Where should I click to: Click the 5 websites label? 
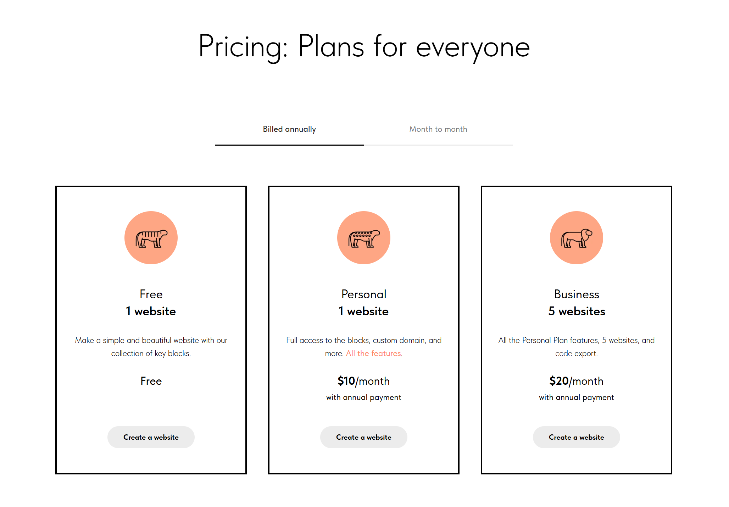pos(577,311)
